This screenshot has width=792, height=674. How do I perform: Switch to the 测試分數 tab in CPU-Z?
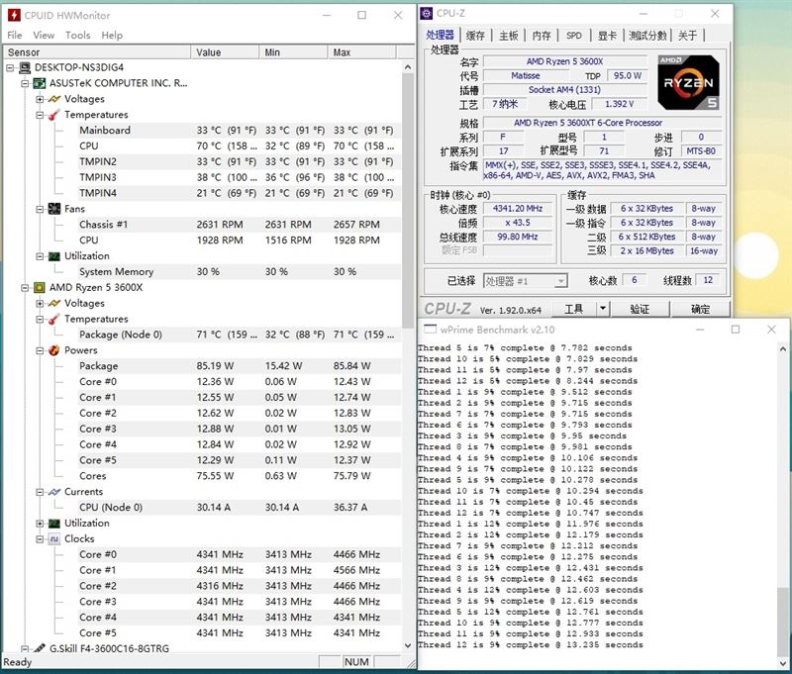[x=647, y=36]
